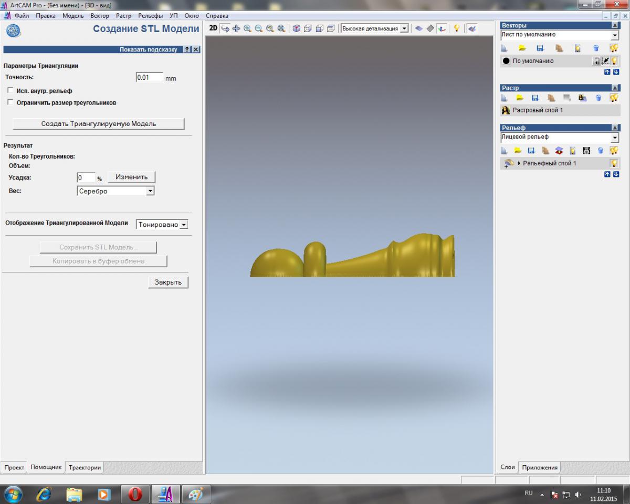The width and height of the screenshot is (630, 504).
Task: Toggle visibility bulb of Рельефный слой 1
Action: [614, 163]
